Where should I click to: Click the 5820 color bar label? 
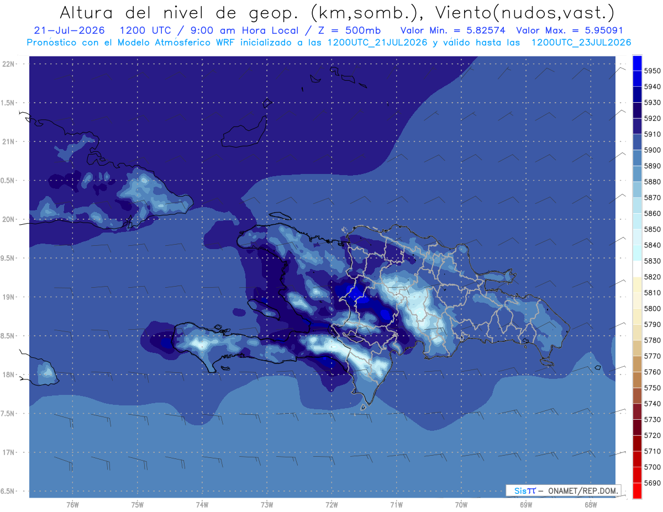[651, 277]
